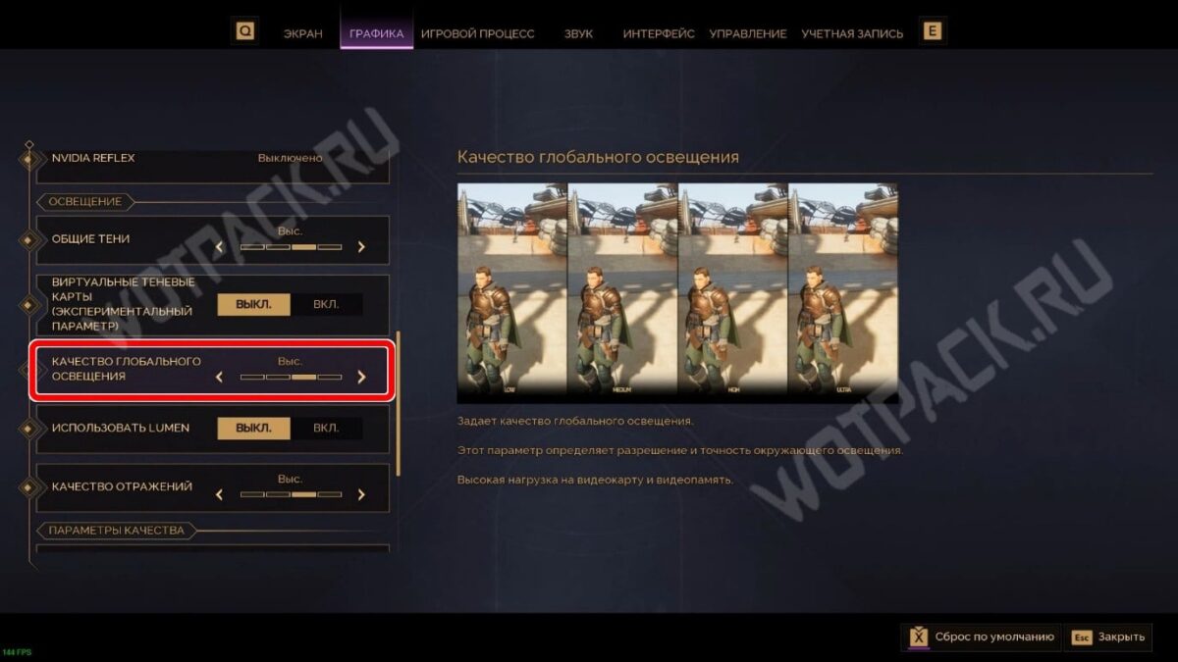Click diamond marker beside Использовать Lumen

pos(27,429)
